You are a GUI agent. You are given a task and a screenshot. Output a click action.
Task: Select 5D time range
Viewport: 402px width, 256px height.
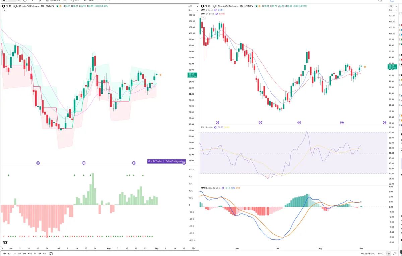(9, 254)
